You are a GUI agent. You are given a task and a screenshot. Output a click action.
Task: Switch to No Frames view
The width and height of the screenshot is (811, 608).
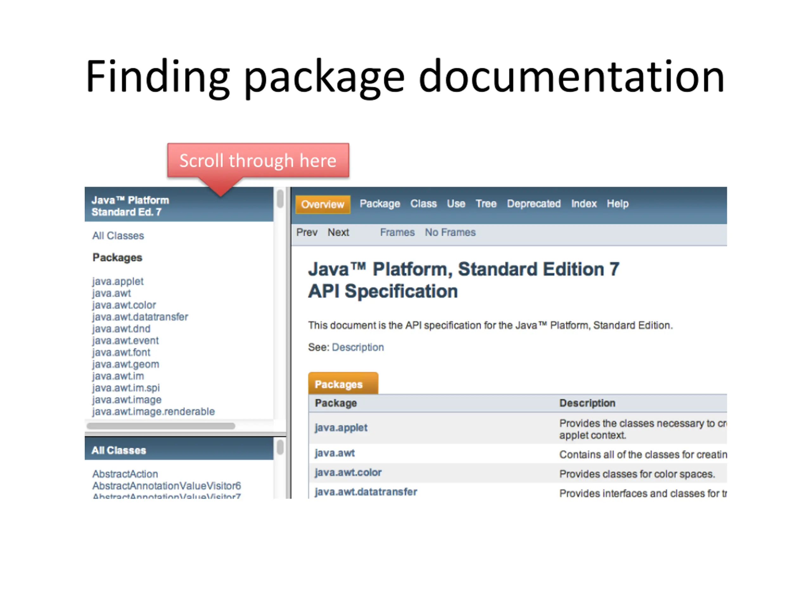pyautogui.click(x=450, y=232)
